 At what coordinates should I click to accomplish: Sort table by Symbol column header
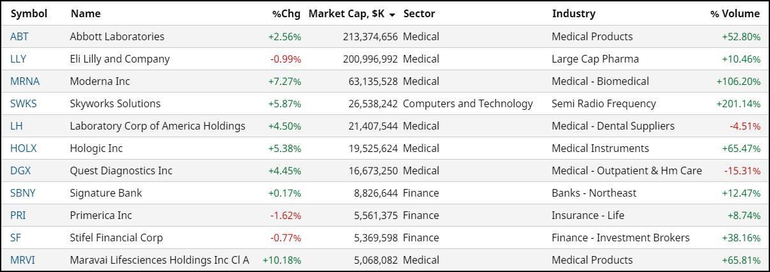29,13
